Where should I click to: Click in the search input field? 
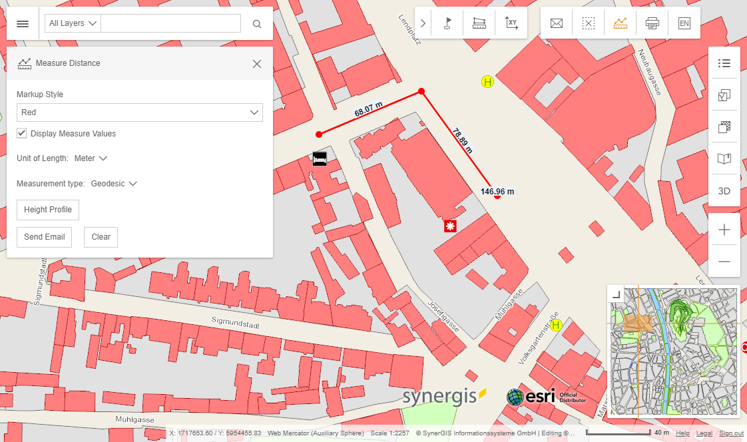click(170, 23)
